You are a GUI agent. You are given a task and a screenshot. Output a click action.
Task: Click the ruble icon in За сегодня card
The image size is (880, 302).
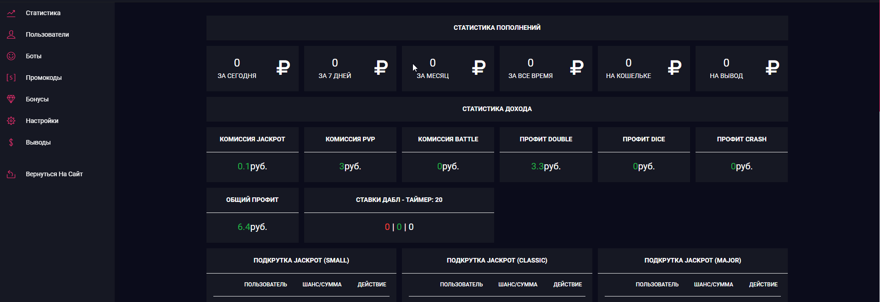coord(283,68)
